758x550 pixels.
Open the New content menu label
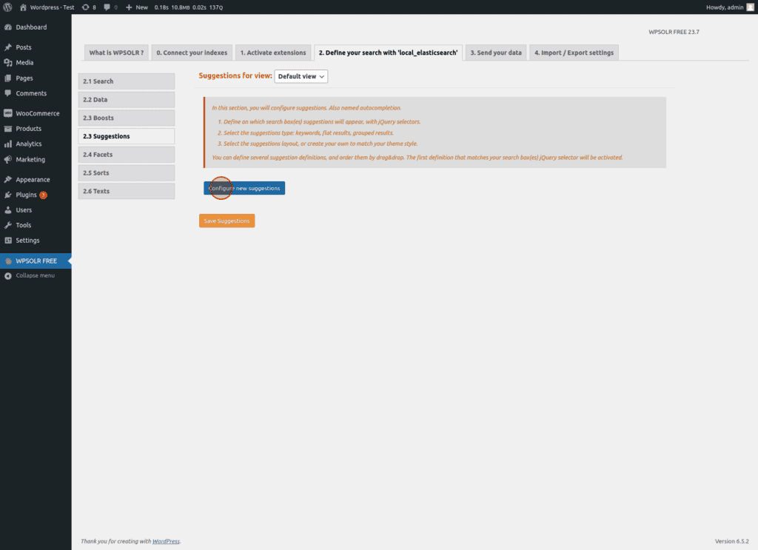[x=141, y=7]
